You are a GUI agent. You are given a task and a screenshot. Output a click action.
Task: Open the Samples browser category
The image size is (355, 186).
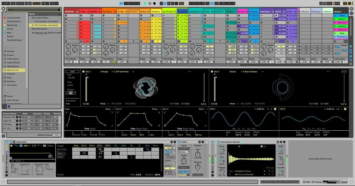[11, 81]
